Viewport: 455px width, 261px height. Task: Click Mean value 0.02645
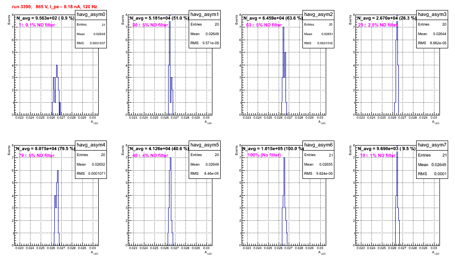tap(439, 165)
